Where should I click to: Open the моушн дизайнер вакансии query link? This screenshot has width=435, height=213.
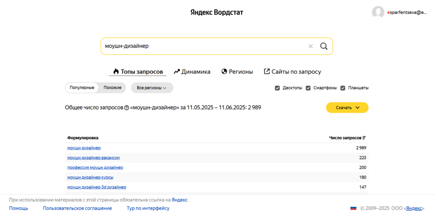click(x=94, y=157)
